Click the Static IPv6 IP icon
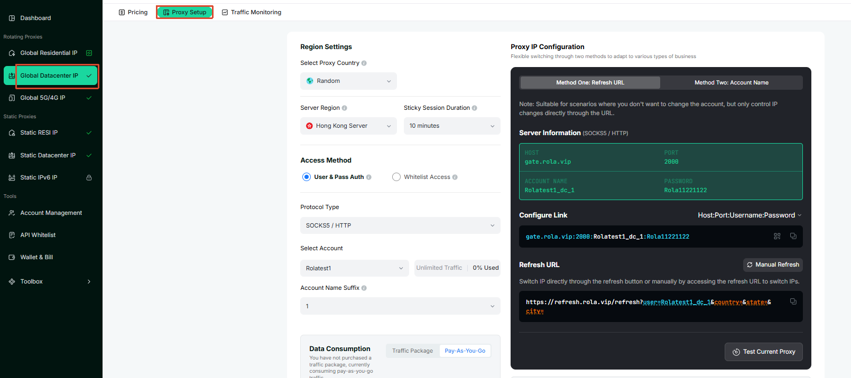Image resolution: width=851 pixels, height=378 pixels. coord(12,177)
